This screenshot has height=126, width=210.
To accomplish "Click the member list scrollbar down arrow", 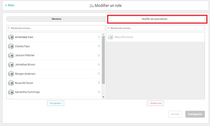I will pos(103,97).
